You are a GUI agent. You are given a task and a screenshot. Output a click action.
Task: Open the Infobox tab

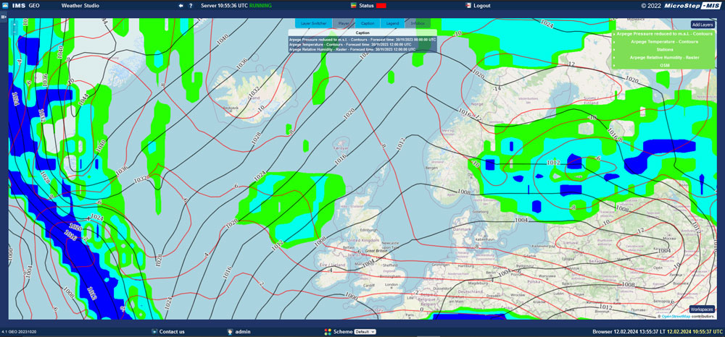418,23
